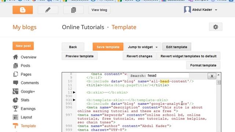Open Overview in the sidebar
Viewport: 235px width, 132px height.
click(29, 57)
